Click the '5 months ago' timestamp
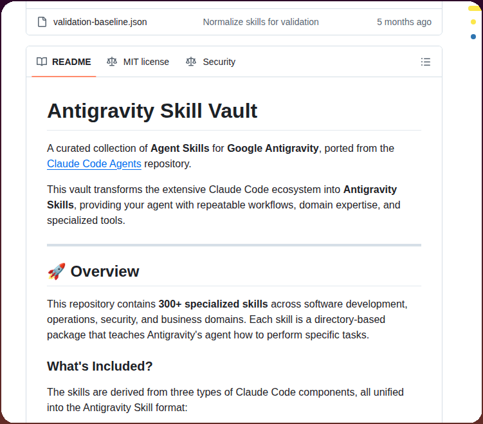This screenshot has height=424, width=483. (x=404, y=22)
